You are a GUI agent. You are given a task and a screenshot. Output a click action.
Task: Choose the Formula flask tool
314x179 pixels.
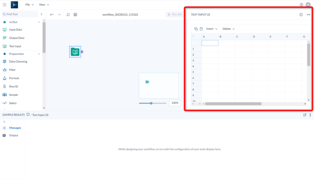coord(4,78)
